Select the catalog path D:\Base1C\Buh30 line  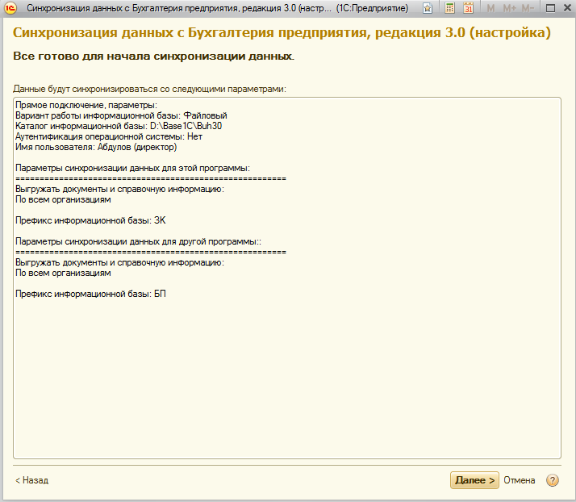pyautogui.click(x=119, y=126)
